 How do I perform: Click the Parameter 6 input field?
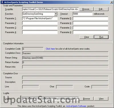(90, 23)
